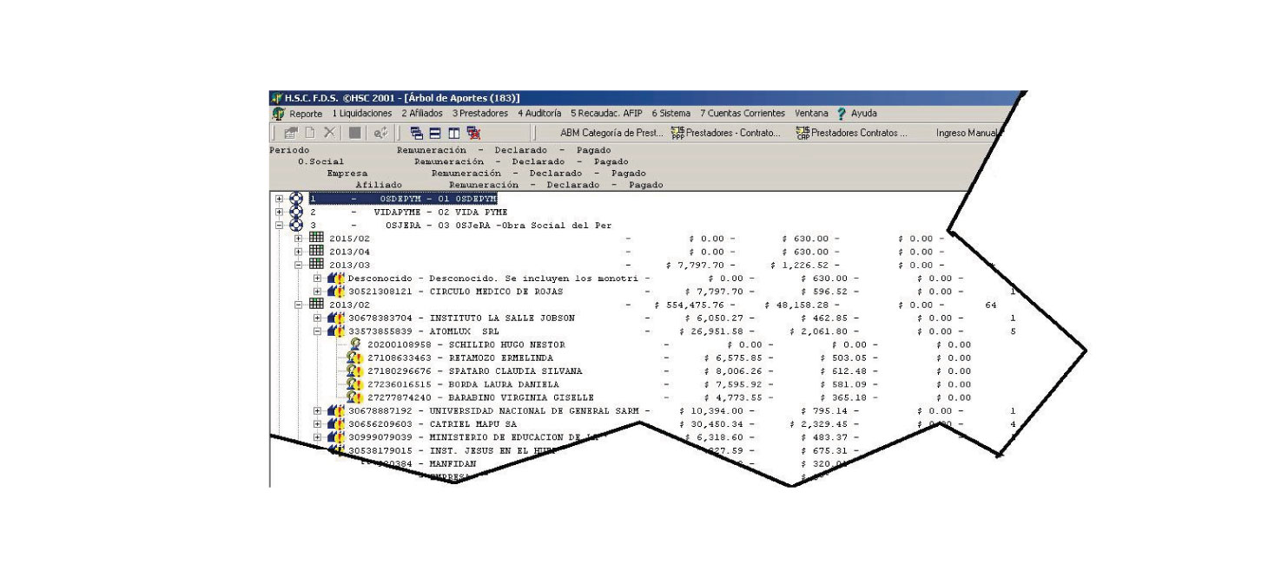The width and height of the screenshot is (1288, 577).
Task: Expand the 1 - OSDEPYM node
Action: [280, 199]
